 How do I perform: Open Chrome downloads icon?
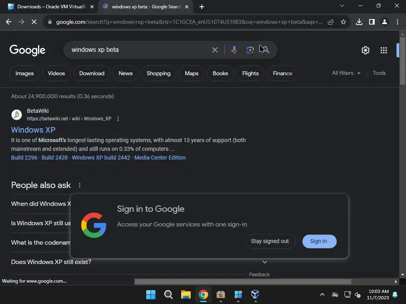pos(359,22)
